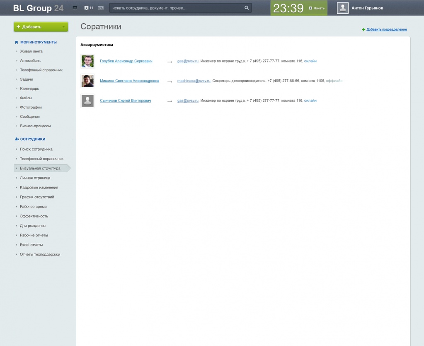Viewport: 424px width, 346px height.
Task: Start the workday with Начать button
Action: coord(317,8)
